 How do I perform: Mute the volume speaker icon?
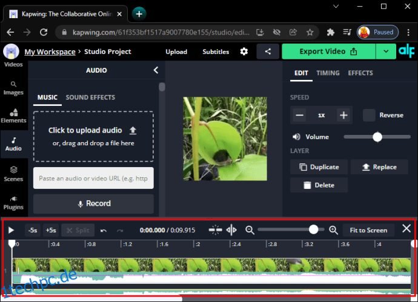pos(296,137)
